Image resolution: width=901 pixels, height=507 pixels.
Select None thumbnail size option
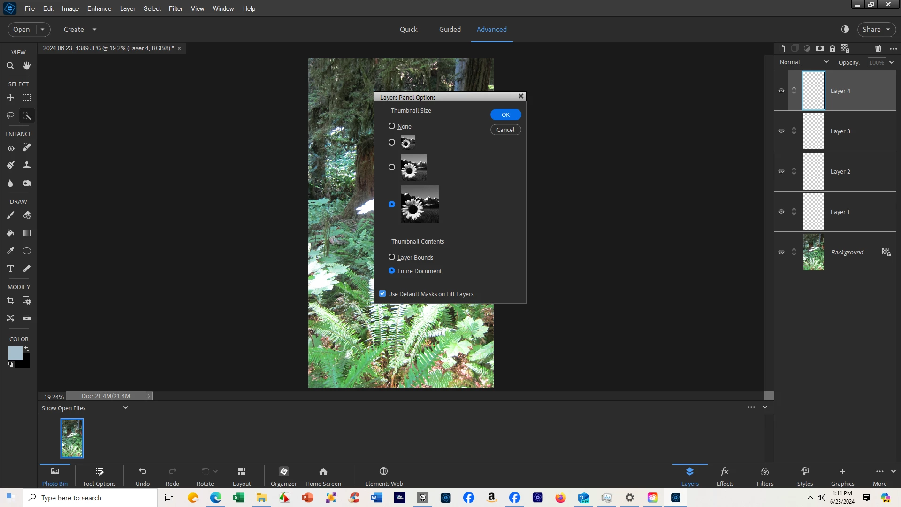pyautogui.click(x=392, y=126)
